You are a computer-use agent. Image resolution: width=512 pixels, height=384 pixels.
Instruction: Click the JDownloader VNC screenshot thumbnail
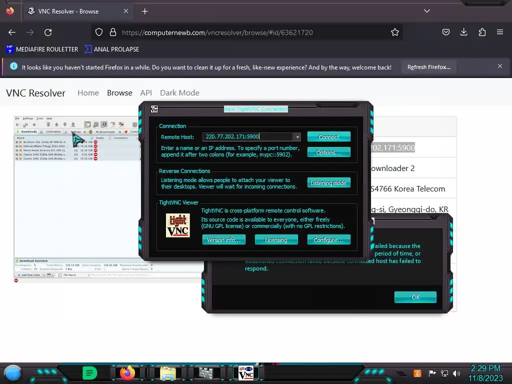pyautogui.click(x=76, y=199)
